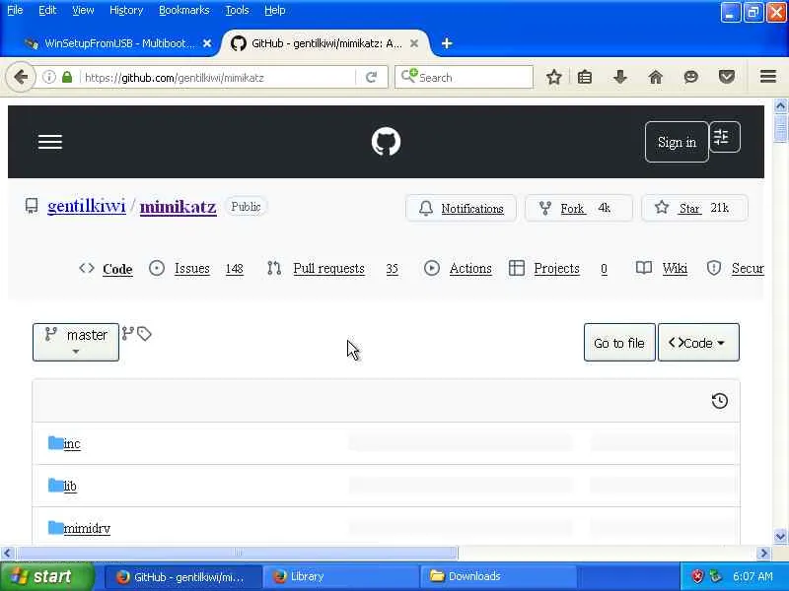
Task: Open the Bookmarks menu
Action: click(x=184, y=10)
